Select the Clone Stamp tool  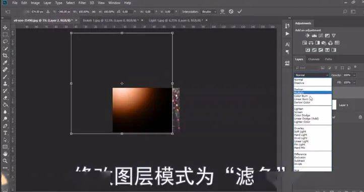(5, 84)
